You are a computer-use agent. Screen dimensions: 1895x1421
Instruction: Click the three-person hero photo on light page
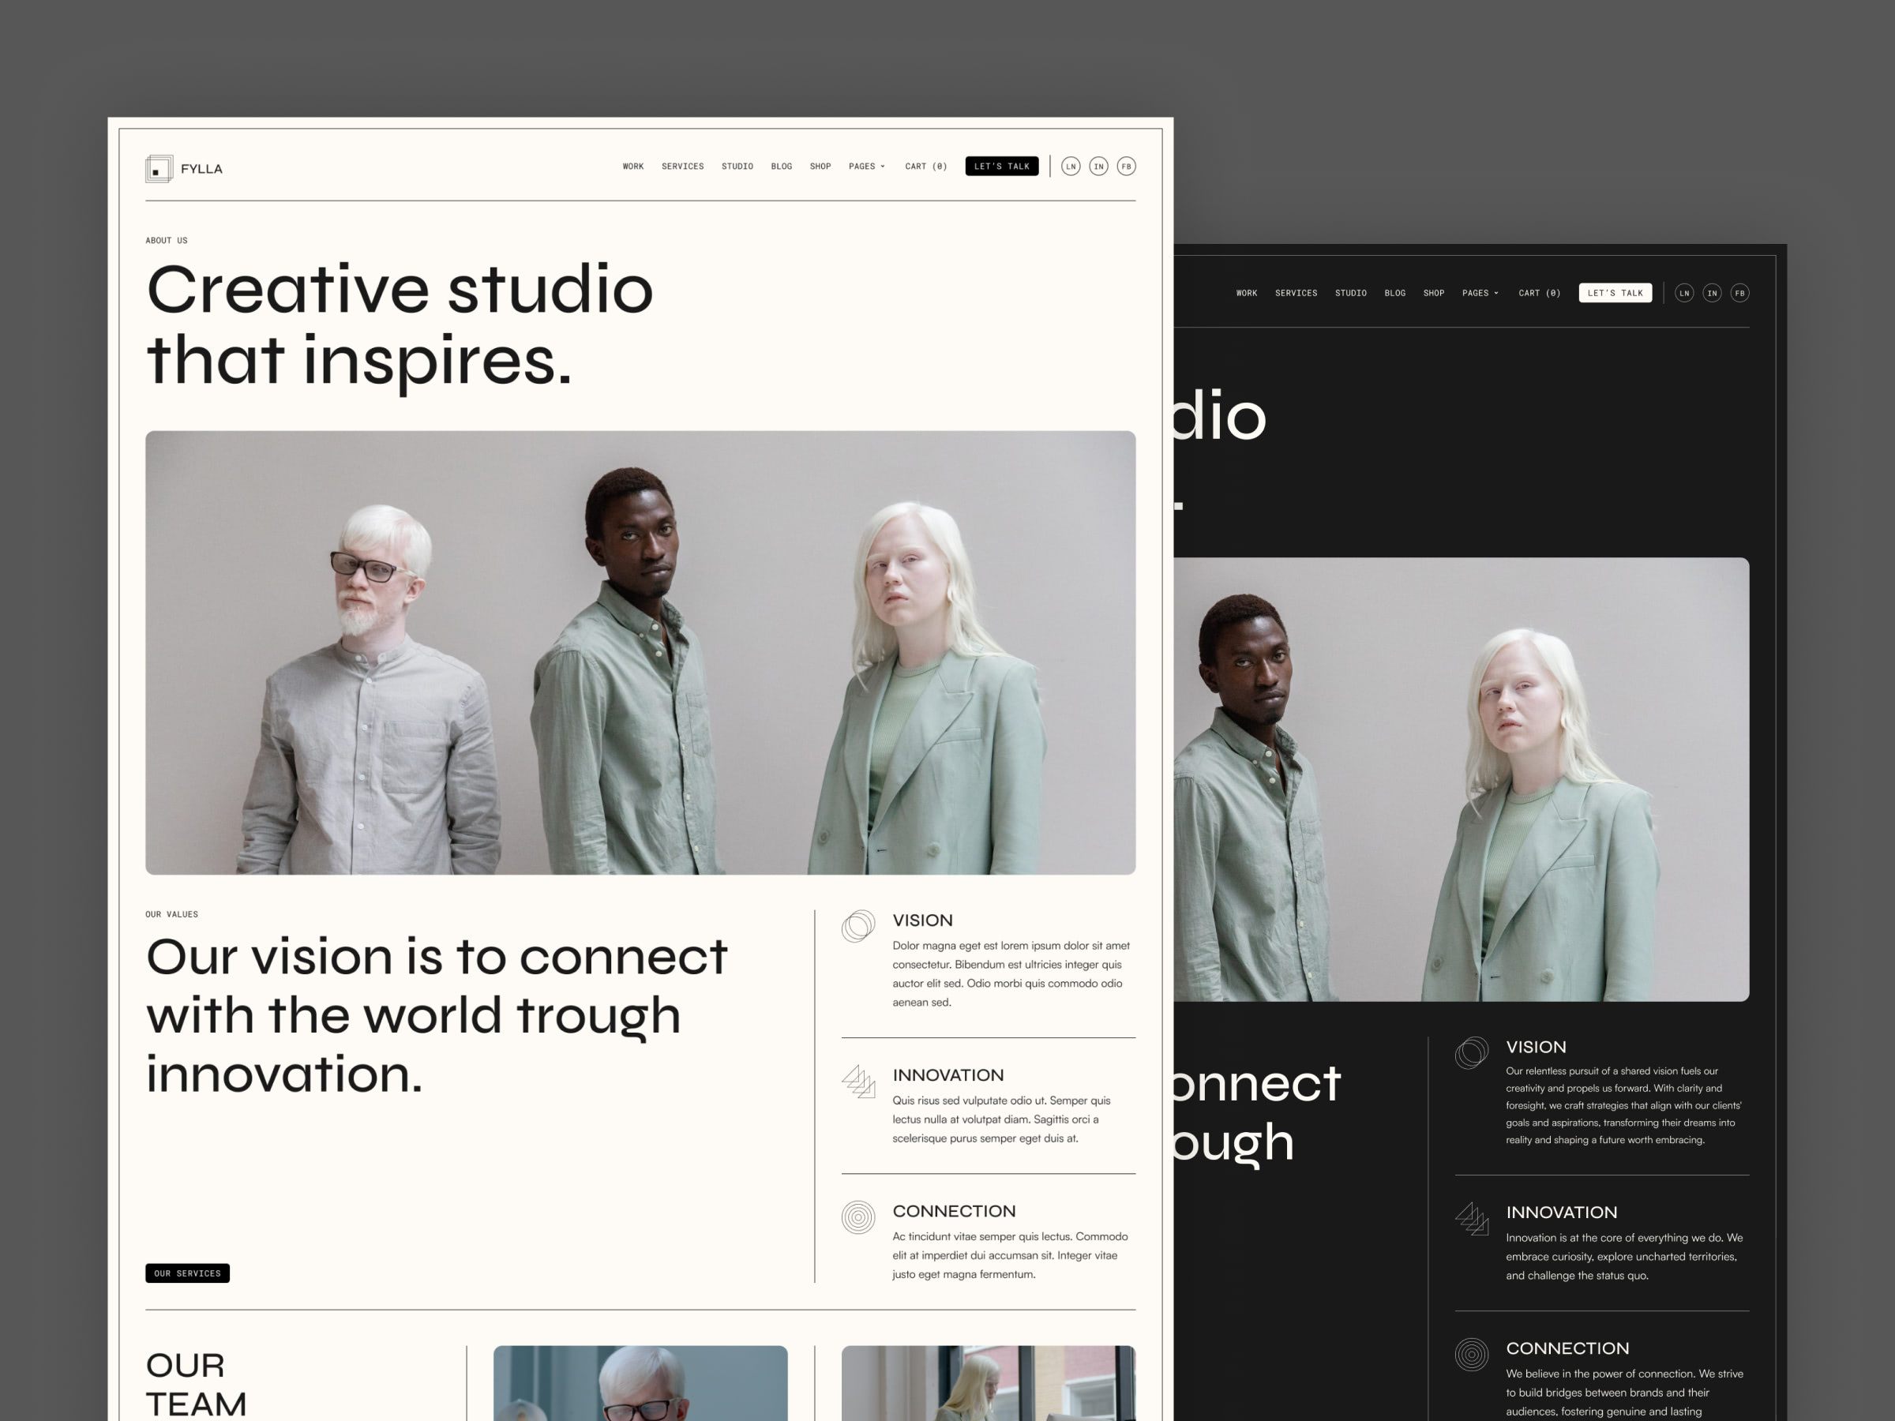(640, 652)
